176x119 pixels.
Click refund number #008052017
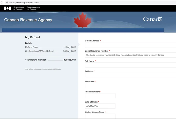70,60
